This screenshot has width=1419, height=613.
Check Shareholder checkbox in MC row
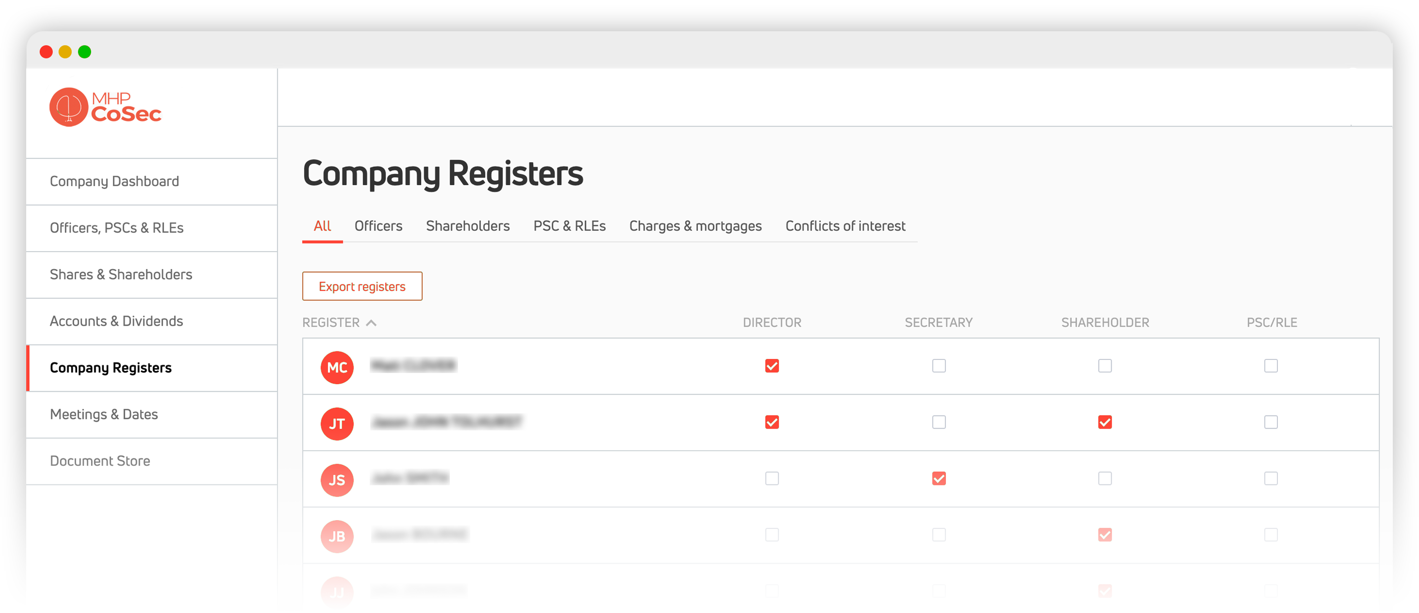coord(1105,366)
